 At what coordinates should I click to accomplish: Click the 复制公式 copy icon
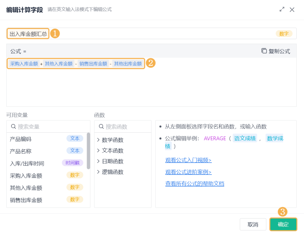click(x=264, y=51)
